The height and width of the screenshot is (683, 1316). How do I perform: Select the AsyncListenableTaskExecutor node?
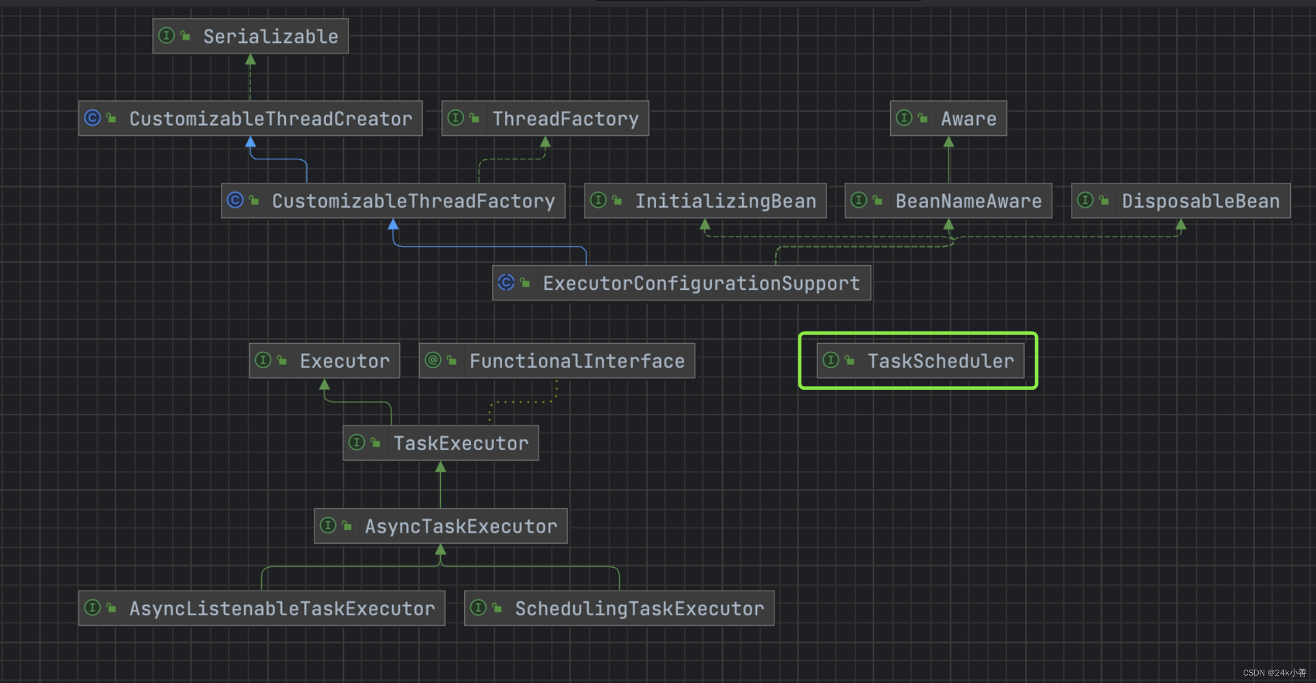pyautogui.click(x=281, y=609)
